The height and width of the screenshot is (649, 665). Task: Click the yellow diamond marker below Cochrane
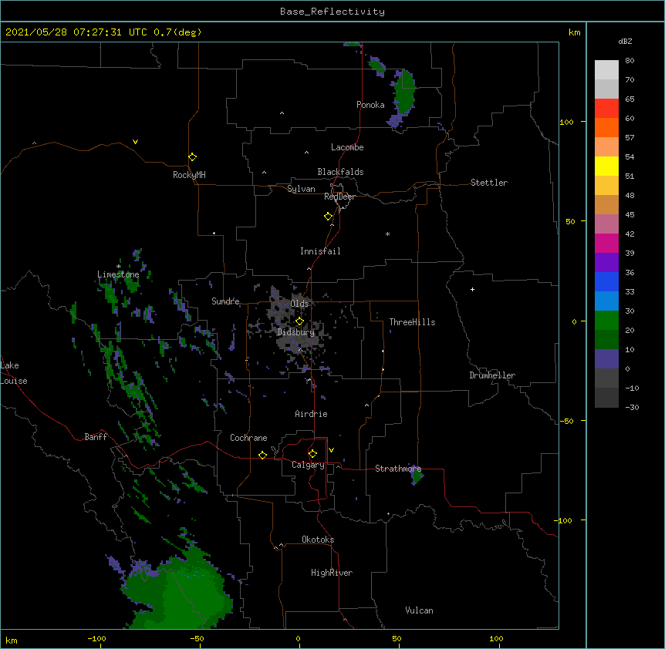click(x=262, y=455)
